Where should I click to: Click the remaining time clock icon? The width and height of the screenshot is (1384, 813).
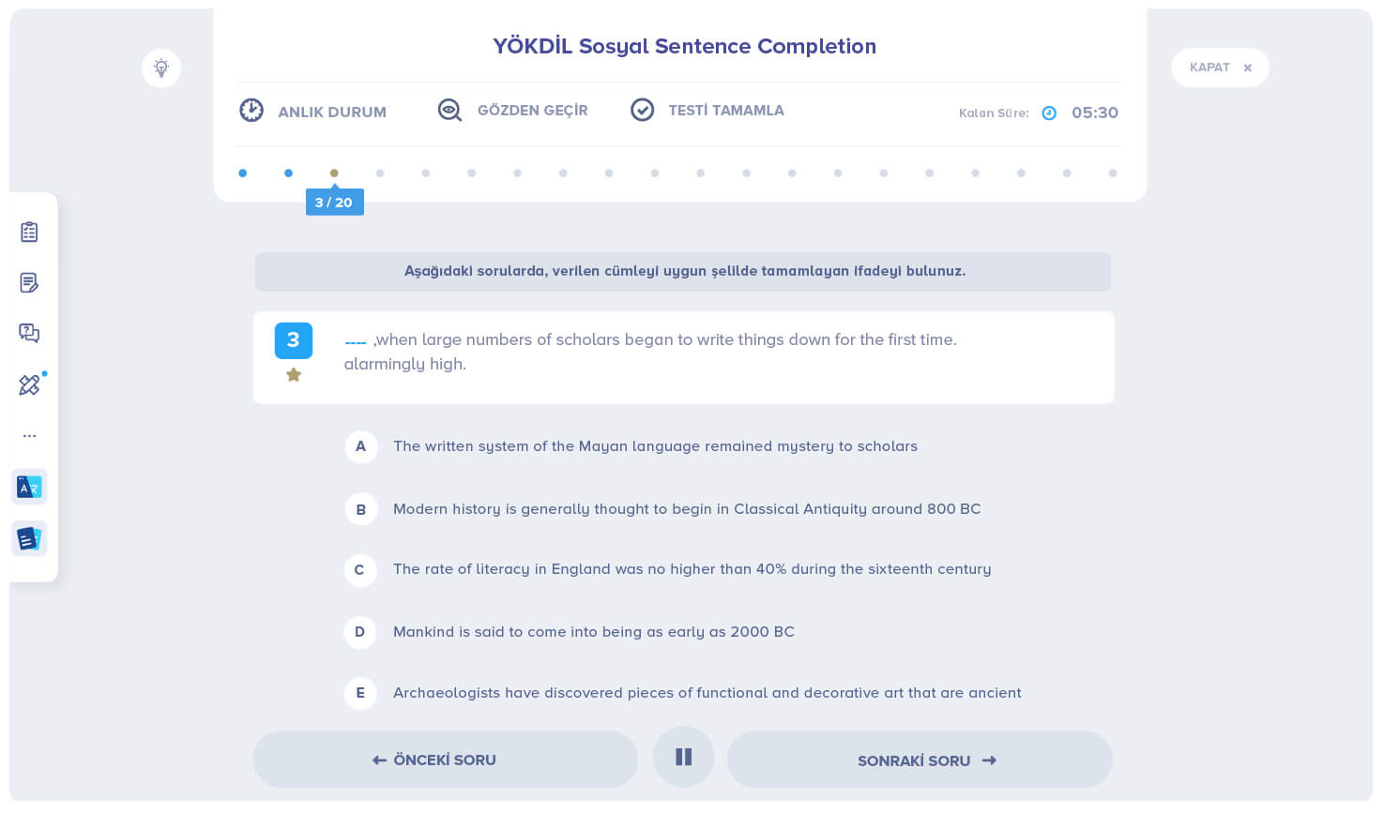(1049, 113)
